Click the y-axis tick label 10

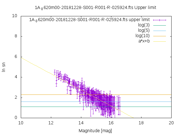tap(15, 16)
